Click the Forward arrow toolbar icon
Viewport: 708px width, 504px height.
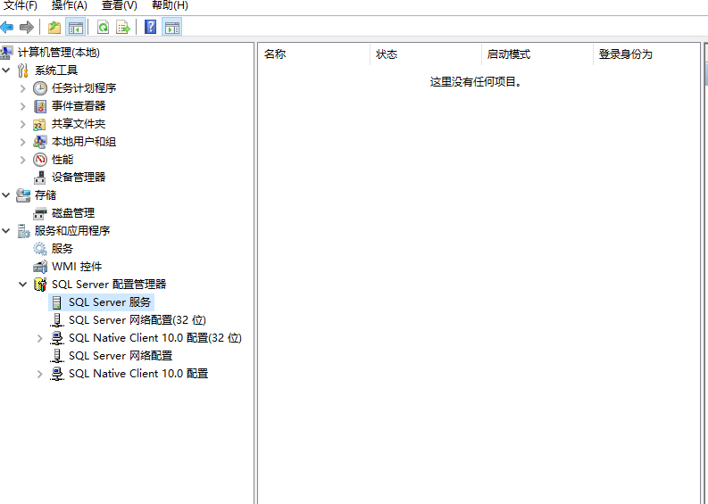[x=27, y=28]
